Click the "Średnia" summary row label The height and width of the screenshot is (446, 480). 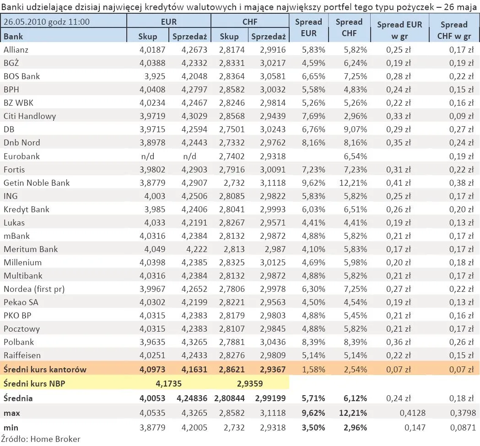(18, 398)
